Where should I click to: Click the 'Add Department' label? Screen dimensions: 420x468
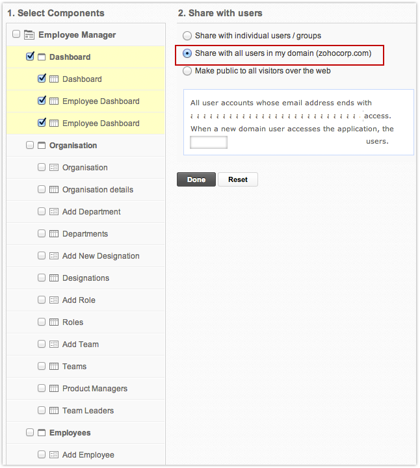click(91, 212)
